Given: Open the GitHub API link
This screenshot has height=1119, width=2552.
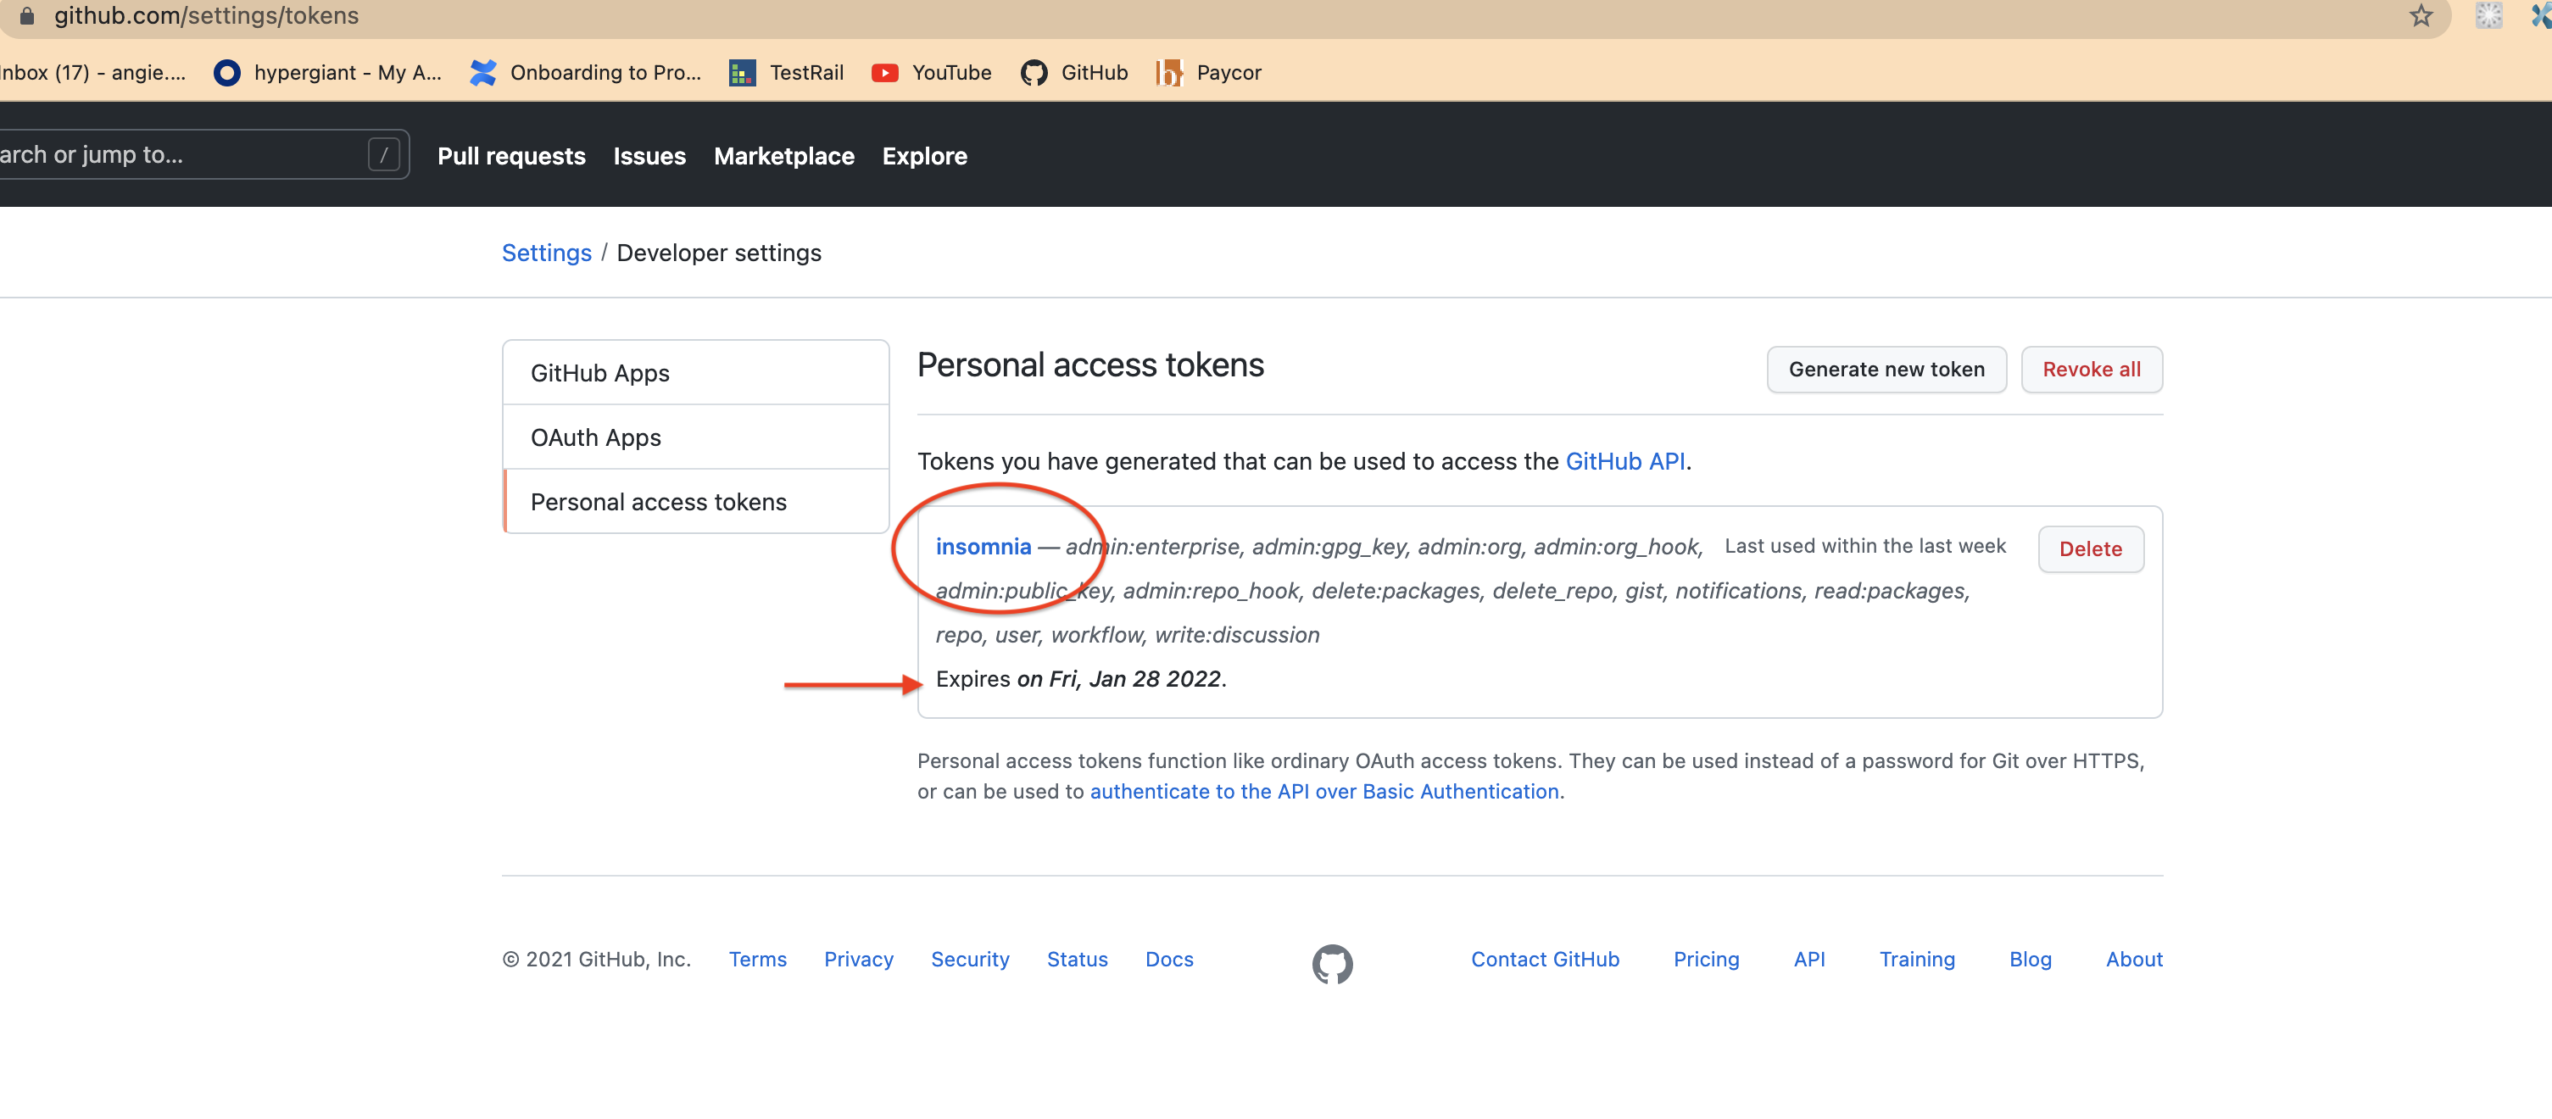Looking at the screenshot, I should click(1624, 460).
